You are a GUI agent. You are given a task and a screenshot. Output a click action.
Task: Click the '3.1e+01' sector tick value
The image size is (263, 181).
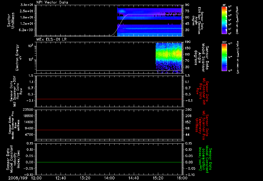(x=27, y=5)
